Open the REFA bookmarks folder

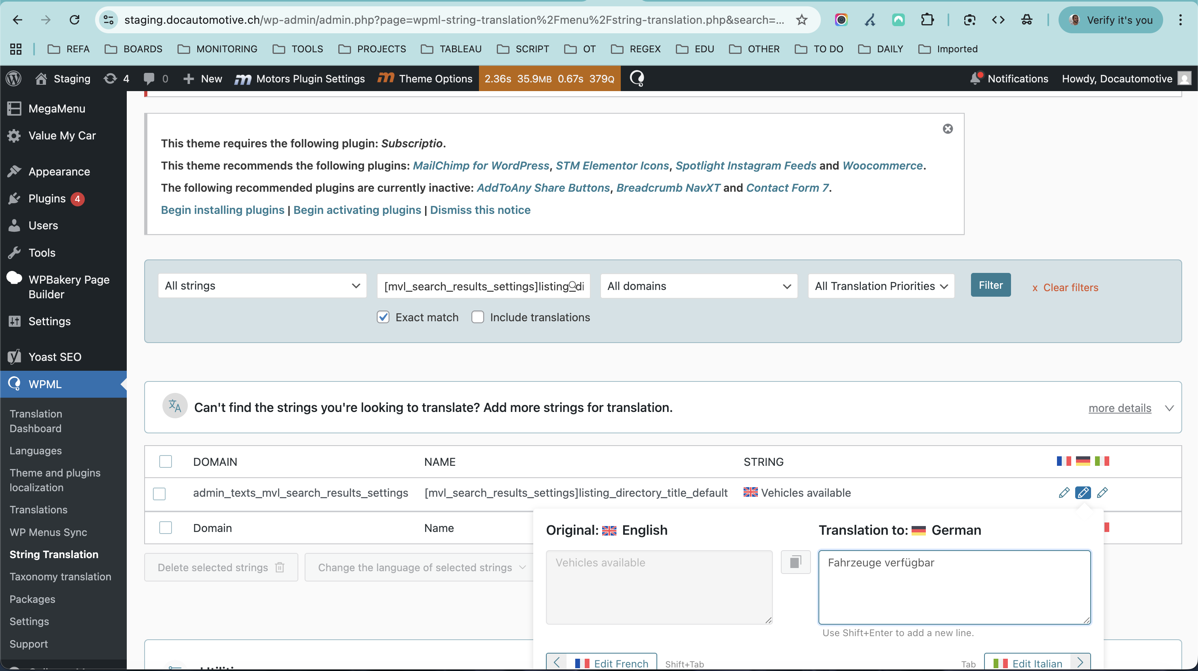click(x=69, y=49)
